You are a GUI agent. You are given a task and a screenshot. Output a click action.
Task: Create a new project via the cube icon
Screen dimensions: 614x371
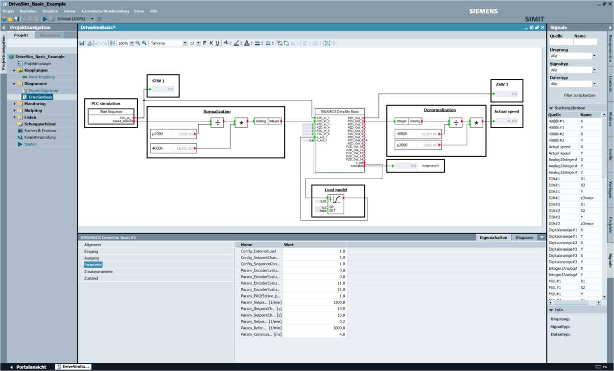click(4, 19)
